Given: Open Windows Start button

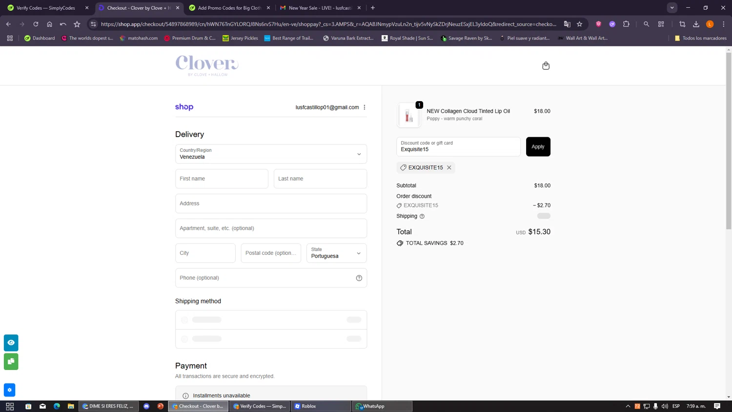Looking at the screenshot, I should coord(10,406).
